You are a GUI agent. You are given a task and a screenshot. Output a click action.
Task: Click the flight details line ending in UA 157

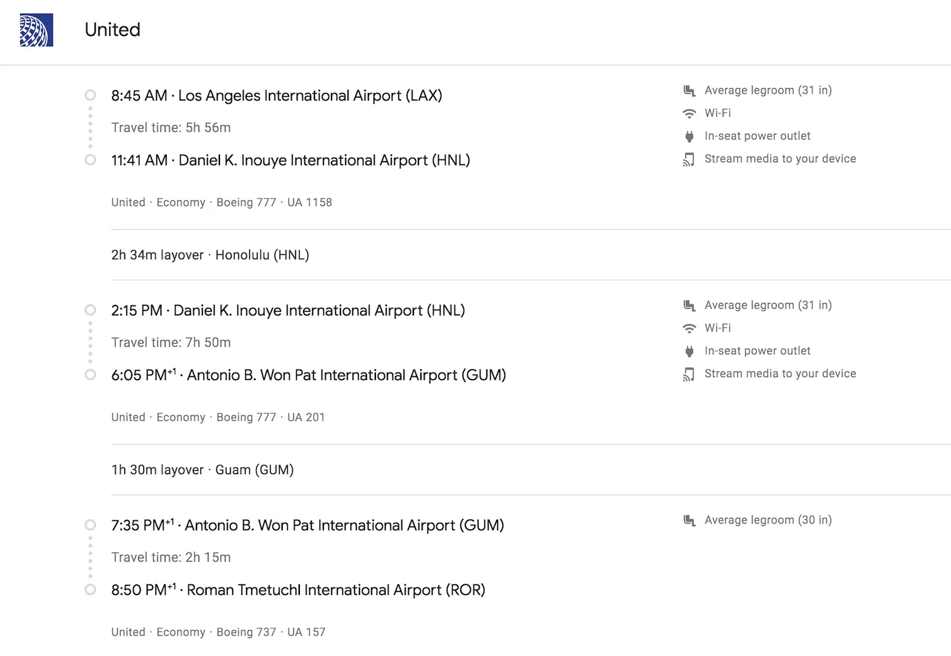coord(219,632)
